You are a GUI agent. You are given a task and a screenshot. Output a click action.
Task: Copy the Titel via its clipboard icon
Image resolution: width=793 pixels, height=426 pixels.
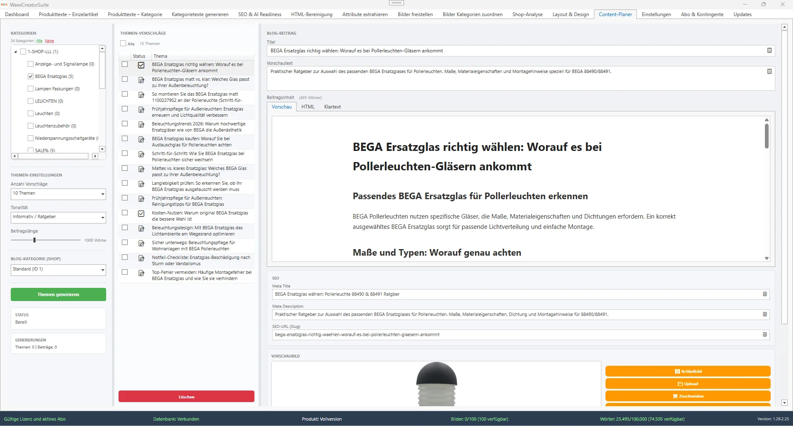coord(769,50)
